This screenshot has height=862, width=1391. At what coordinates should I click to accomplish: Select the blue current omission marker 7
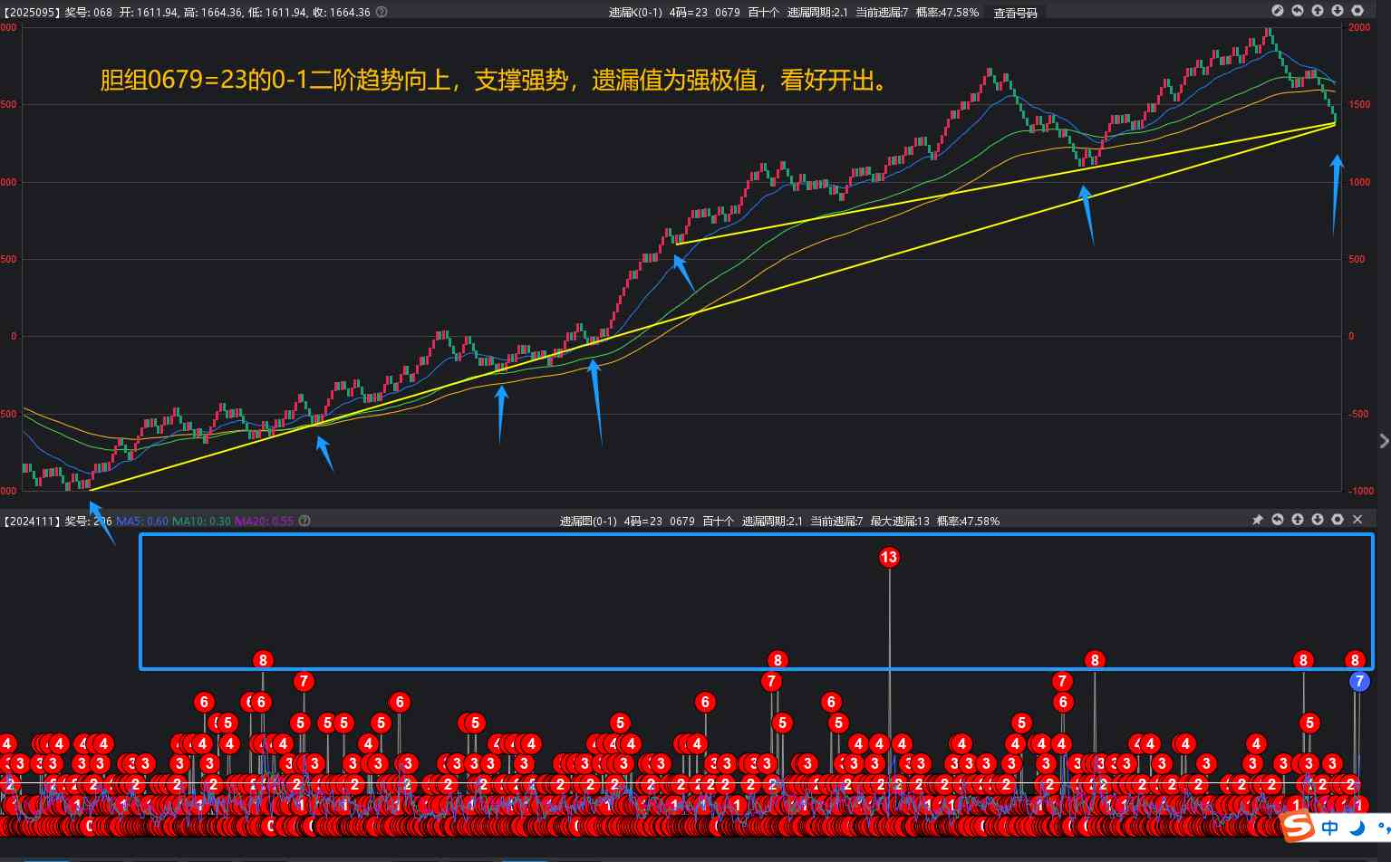pyautogui.click(x=1358, y=682)
